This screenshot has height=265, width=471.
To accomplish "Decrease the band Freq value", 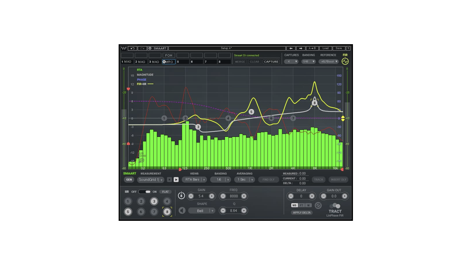I will click(223, 196).
